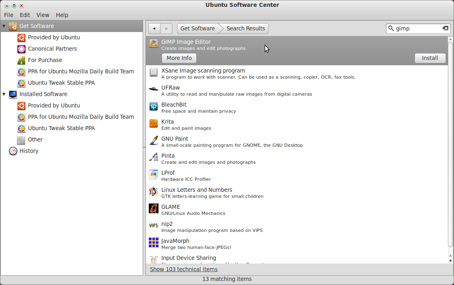This screenshot has height=285, width=454.
Task: Click the Get Software shopping bag icon
Action: coord(13,26)
